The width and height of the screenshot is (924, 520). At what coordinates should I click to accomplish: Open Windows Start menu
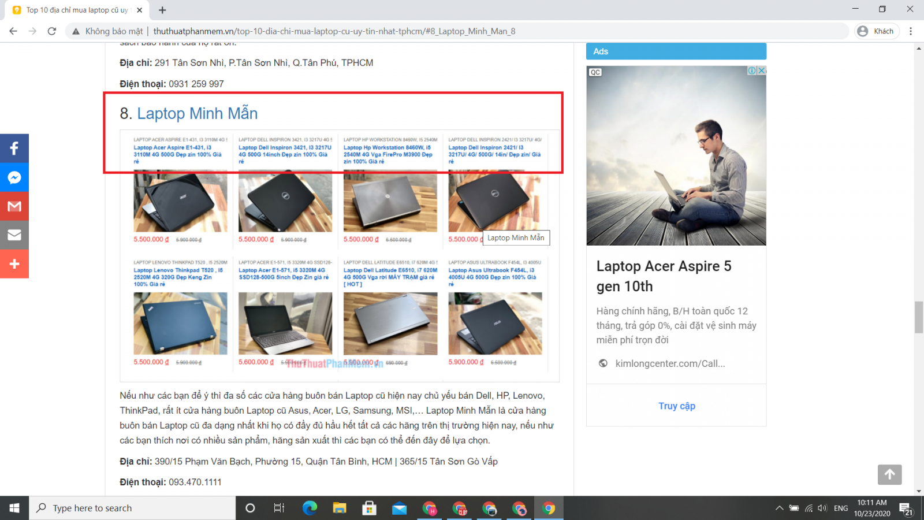tap(14, 508)
